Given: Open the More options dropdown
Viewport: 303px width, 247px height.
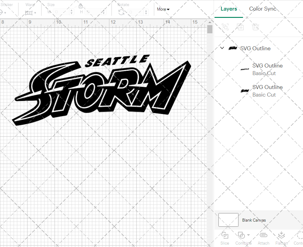Looking at the screenshot, I should [163, 9].
